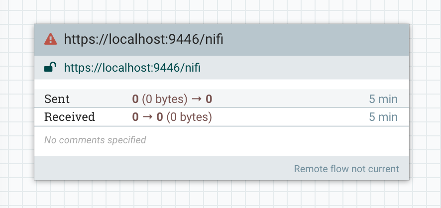Click the bold 0 before the Received arrow
The height and width of the screenshot is (208, 441).
tap(135, 117)
